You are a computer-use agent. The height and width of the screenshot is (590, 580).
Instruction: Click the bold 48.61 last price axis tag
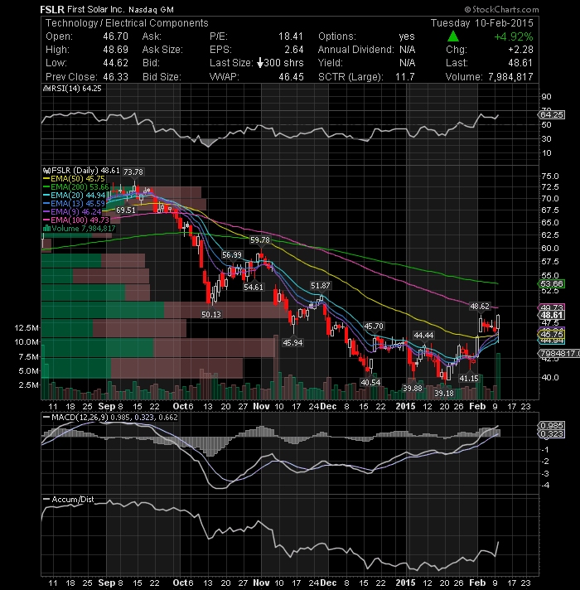[x=551, y=316]
